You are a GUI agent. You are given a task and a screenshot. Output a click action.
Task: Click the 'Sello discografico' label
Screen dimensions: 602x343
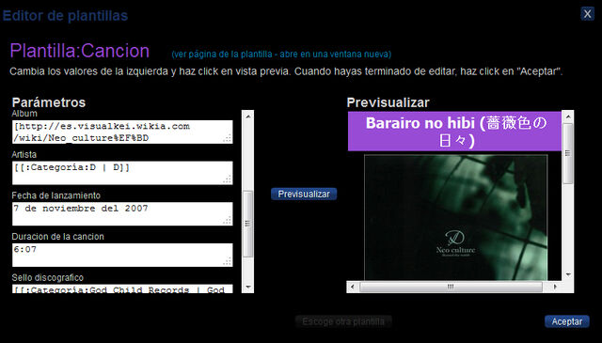tap(48, 278)
